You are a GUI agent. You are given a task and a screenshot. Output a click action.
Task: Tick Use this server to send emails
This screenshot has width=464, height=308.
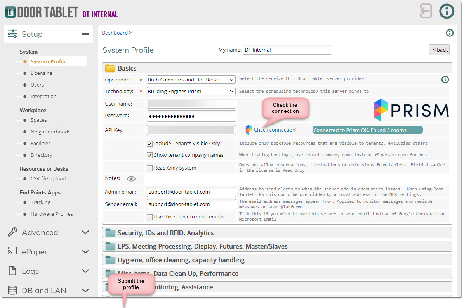point(150,217)
